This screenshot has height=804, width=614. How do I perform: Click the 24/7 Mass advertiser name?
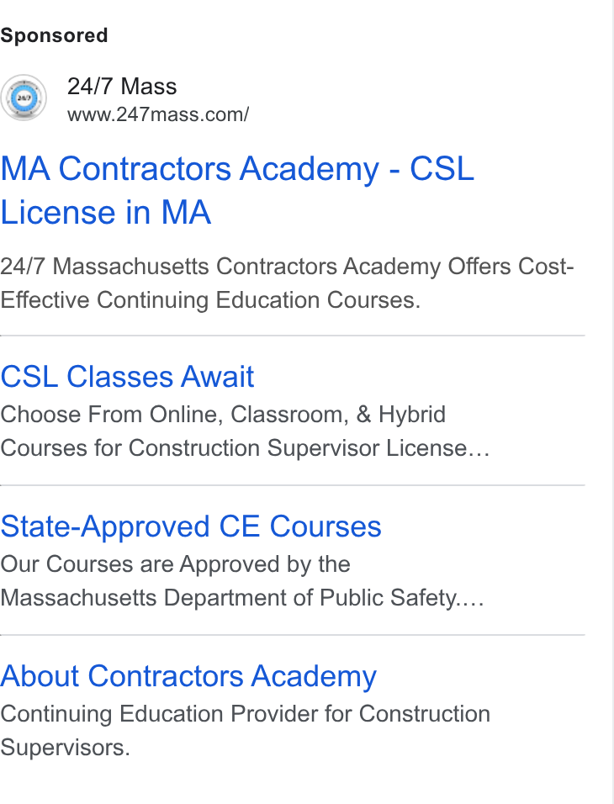tap(122, 86)
